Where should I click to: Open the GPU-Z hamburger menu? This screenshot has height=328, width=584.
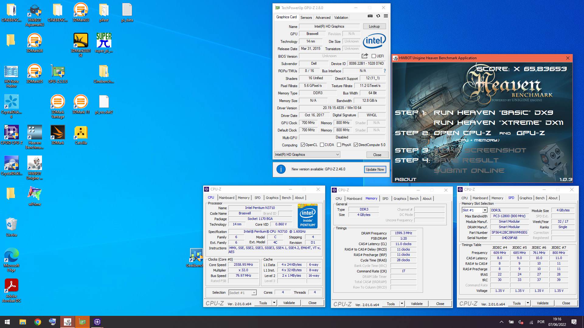[386, 16]
